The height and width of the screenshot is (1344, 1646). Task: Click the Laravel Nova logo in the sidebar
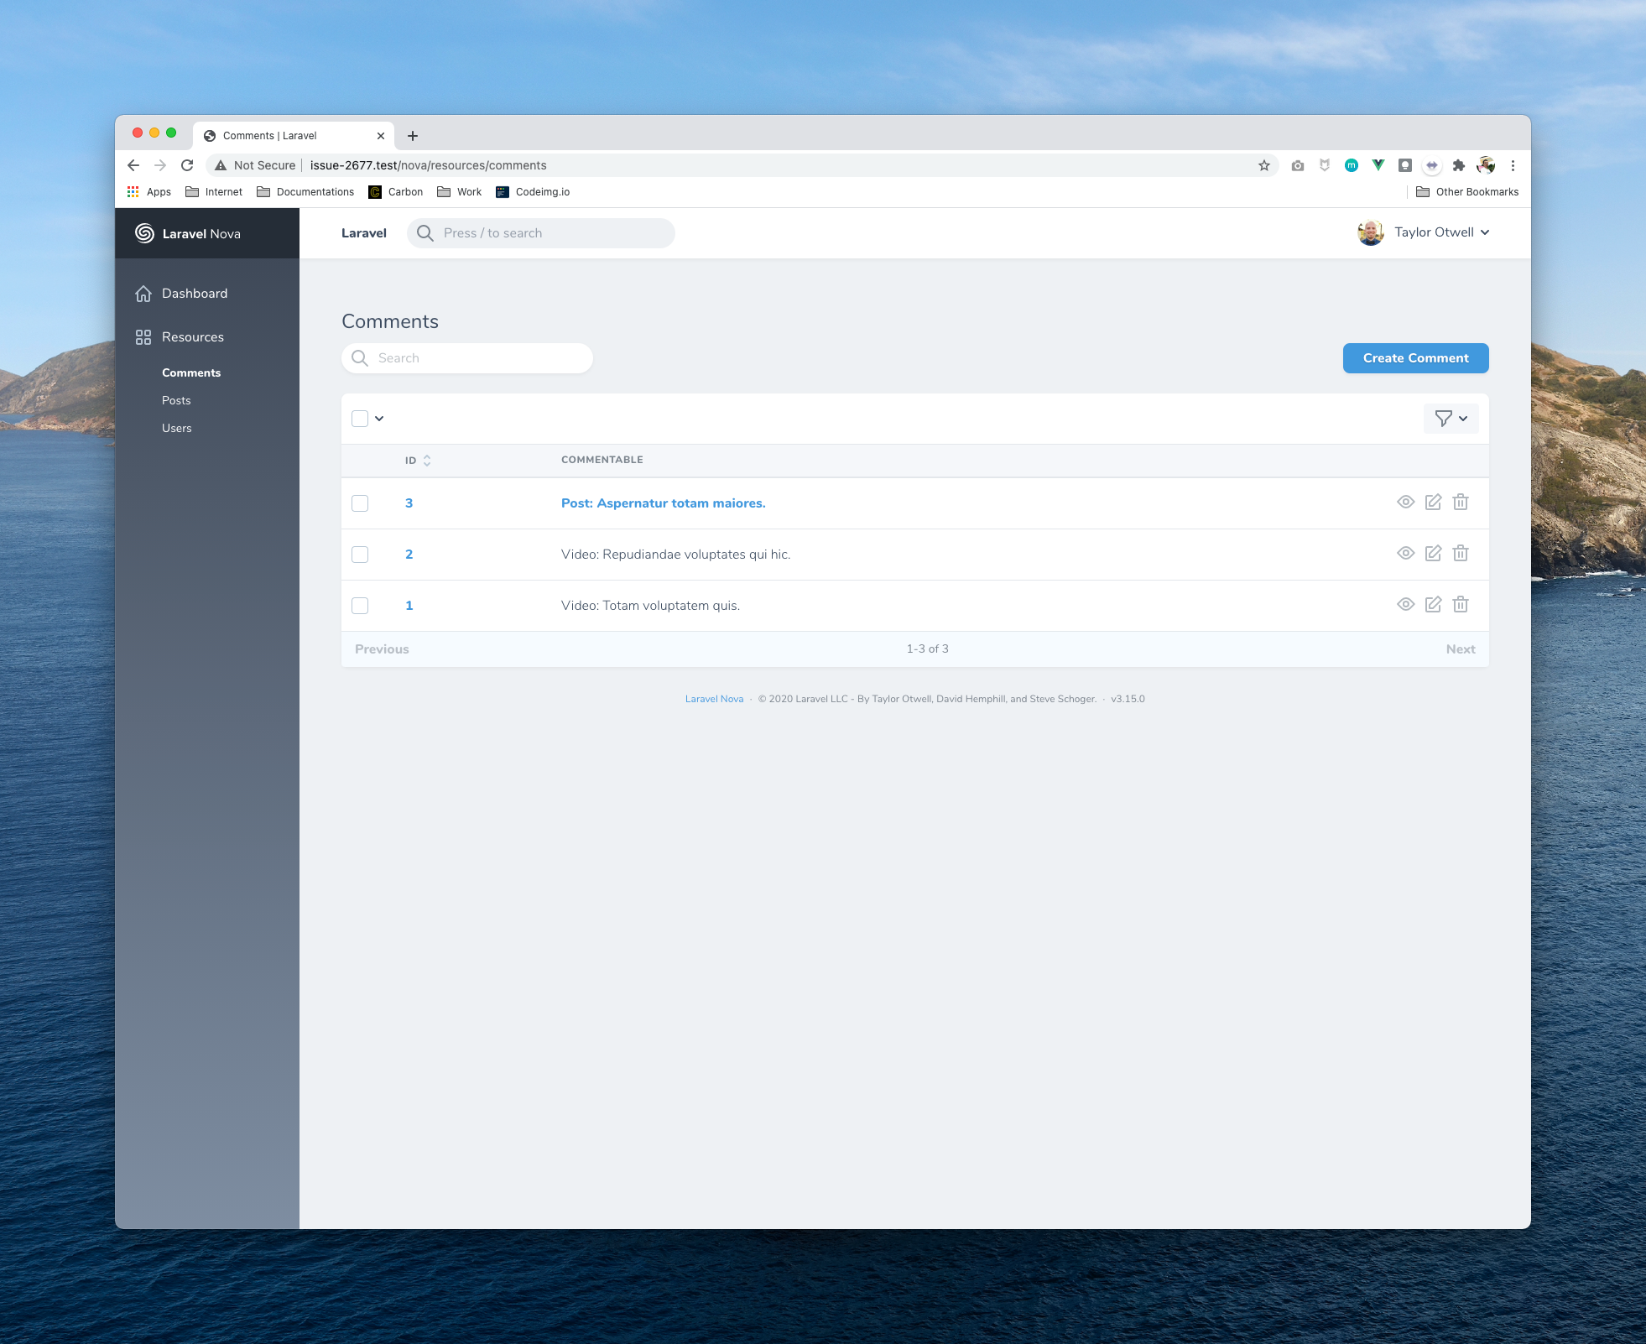(144, 233)
